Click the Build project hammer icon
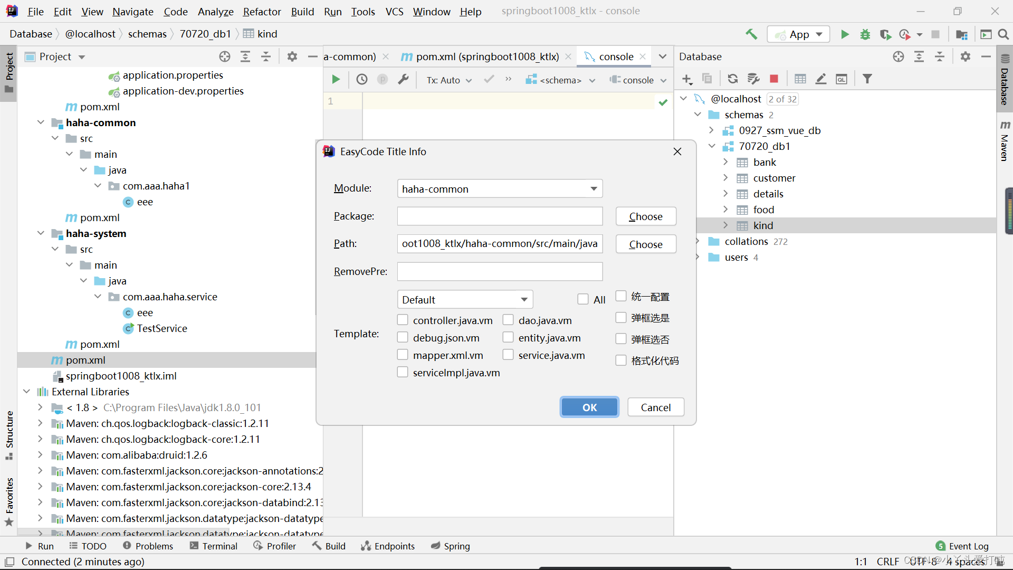This screenshot has width=1013, height=570. coord(751,34)
